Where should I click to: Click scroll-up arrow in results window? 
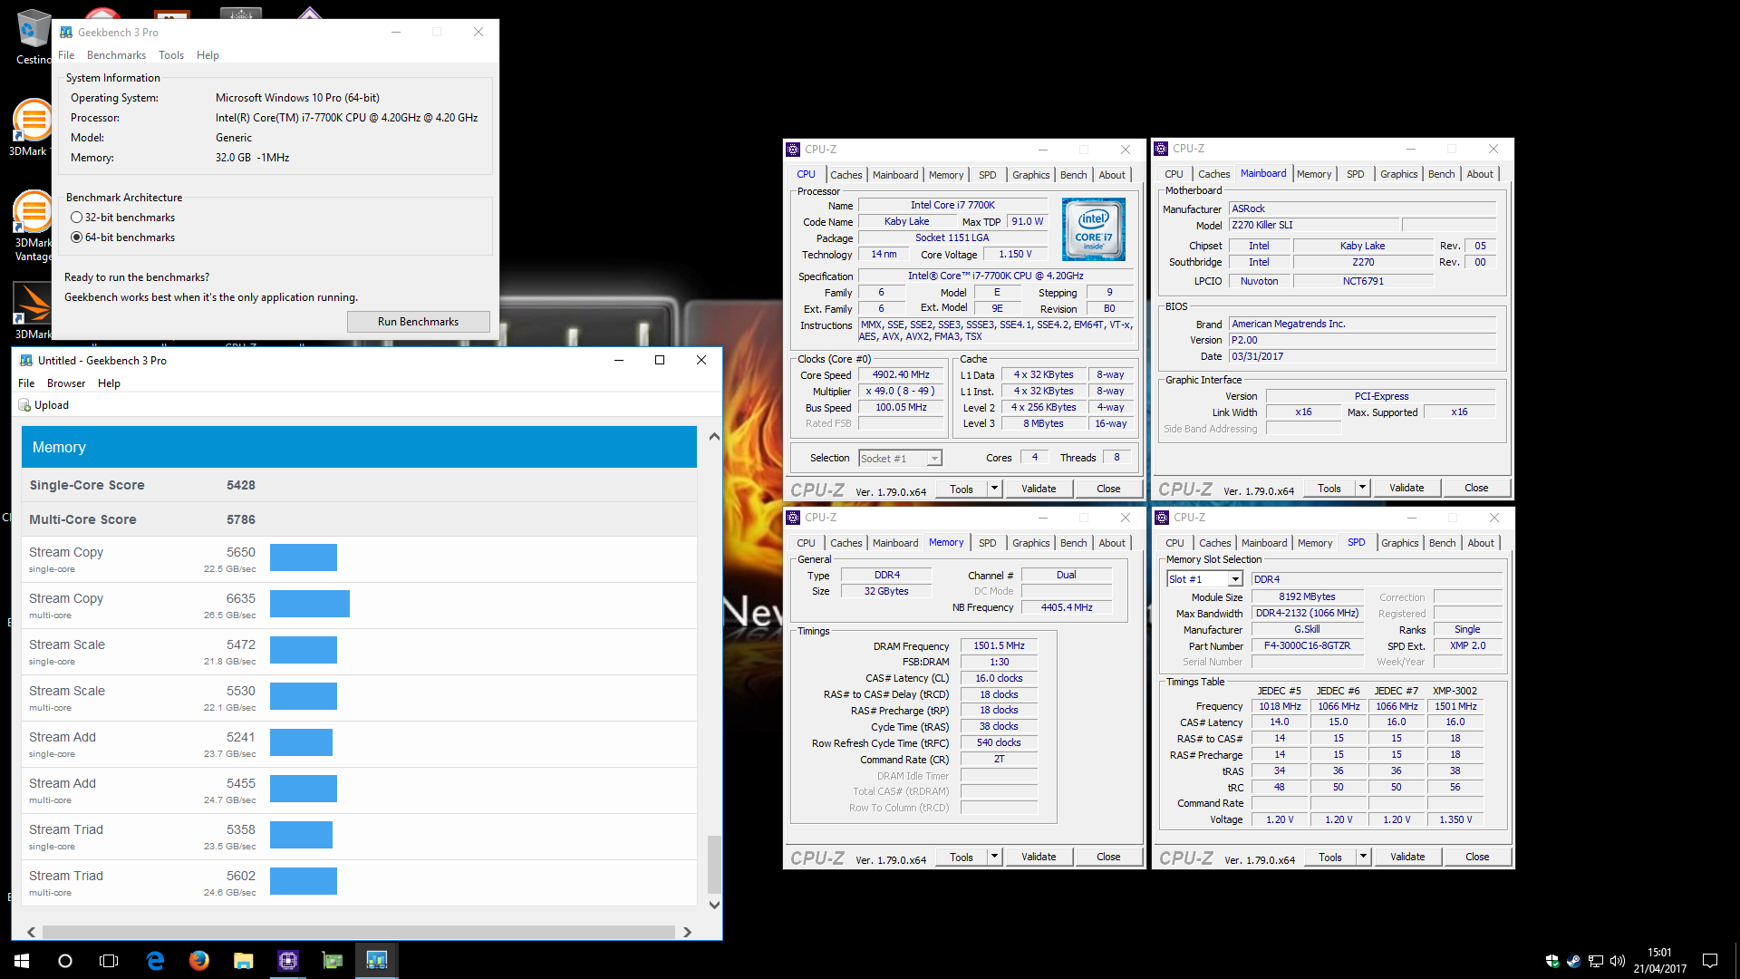point(714,437)
